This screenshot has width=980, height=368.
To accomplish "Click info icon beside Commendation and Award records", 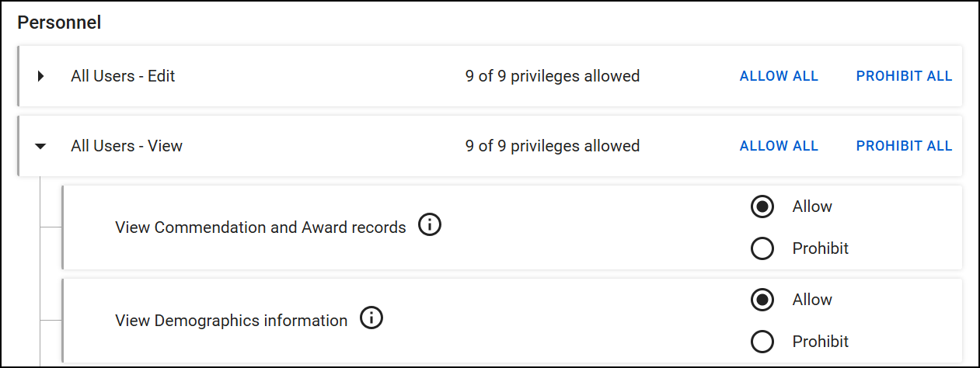I will coord(430,226).
